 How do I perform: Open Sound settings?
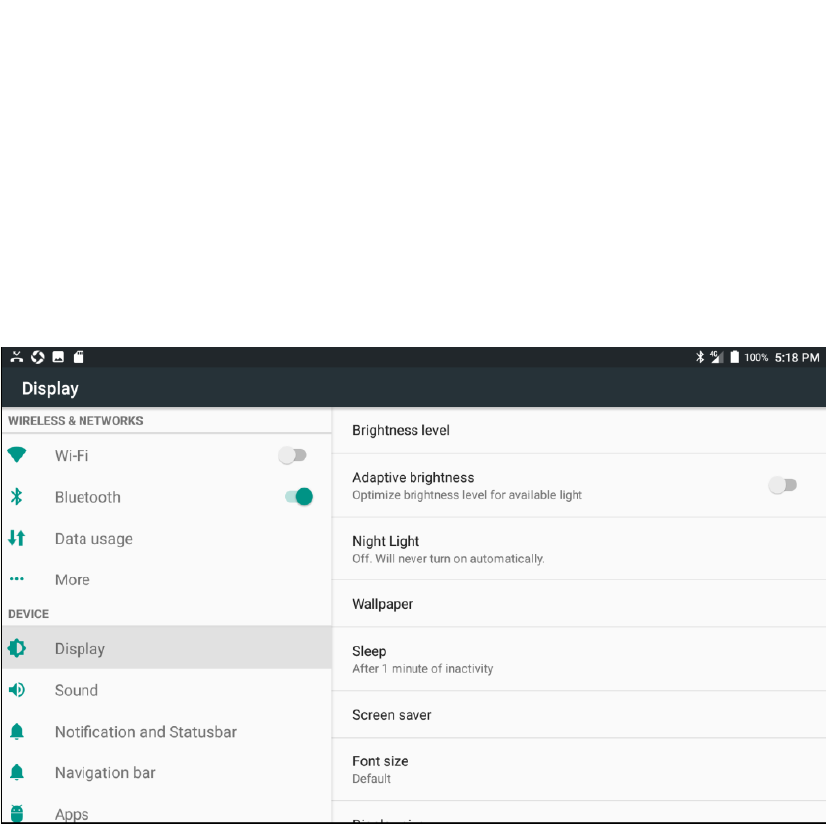(x=166, y=690)
